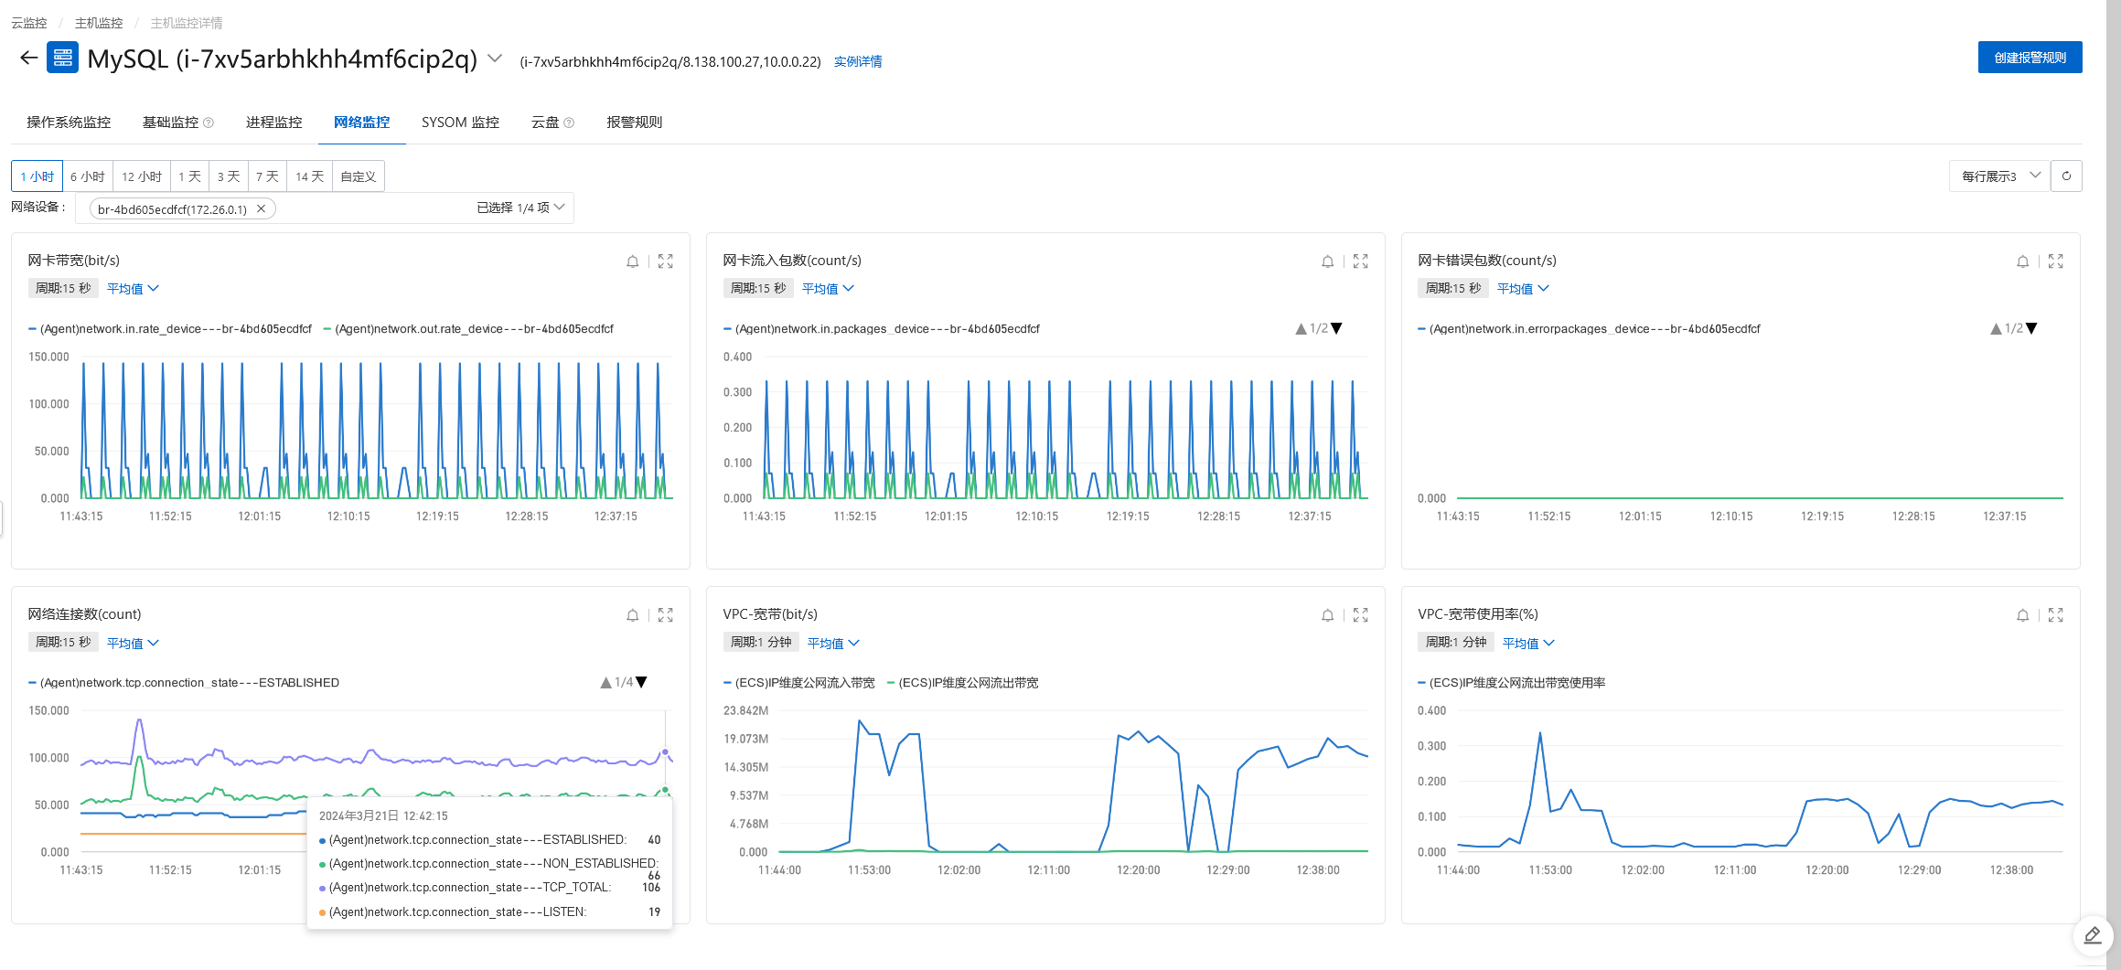Expand the instance selector chevron beside MySQL title
Image resolution: width=2121 pixels, height=970 pixels.
tap(495, 59)
